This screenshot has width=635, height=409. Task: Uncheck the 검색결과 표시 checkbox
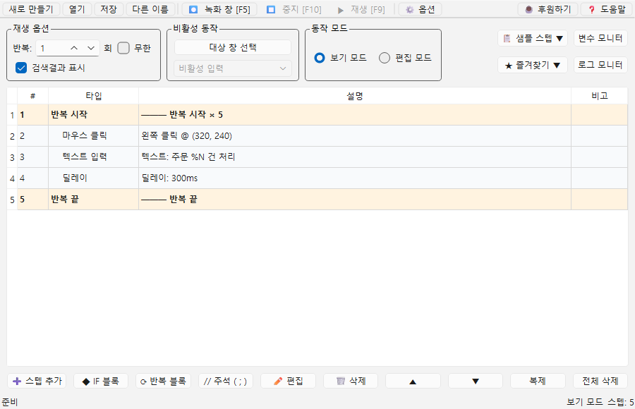tap(21, 68)
